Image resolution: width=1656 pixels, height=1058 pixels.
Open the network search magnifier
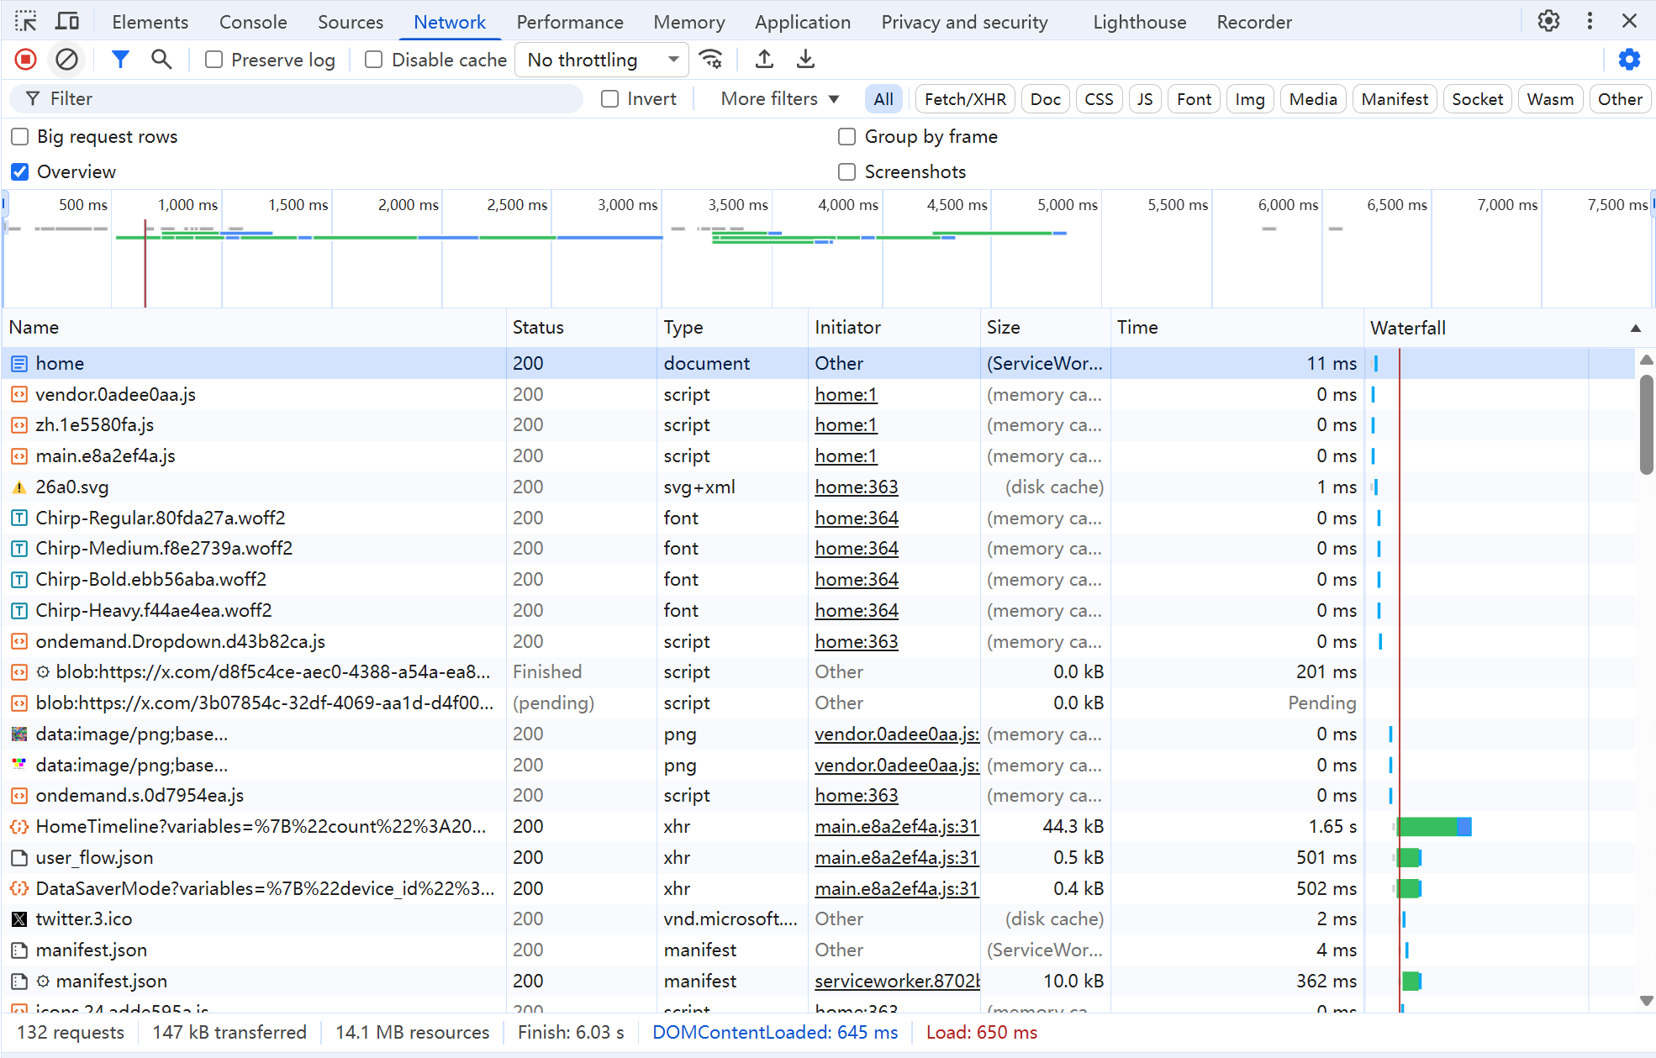coord(161,60)
